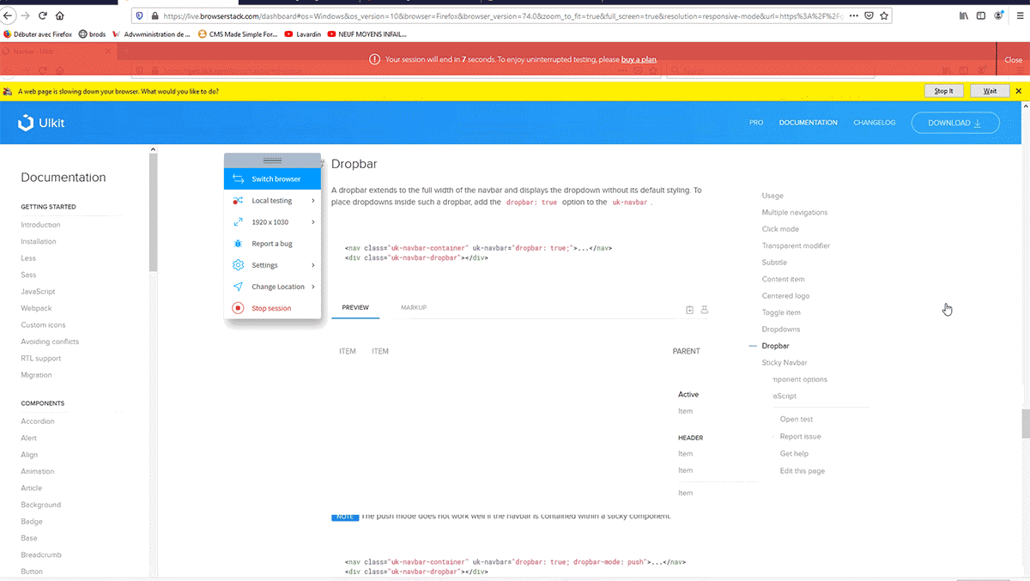Bookmark the page using the star icon

coord(884,15)
